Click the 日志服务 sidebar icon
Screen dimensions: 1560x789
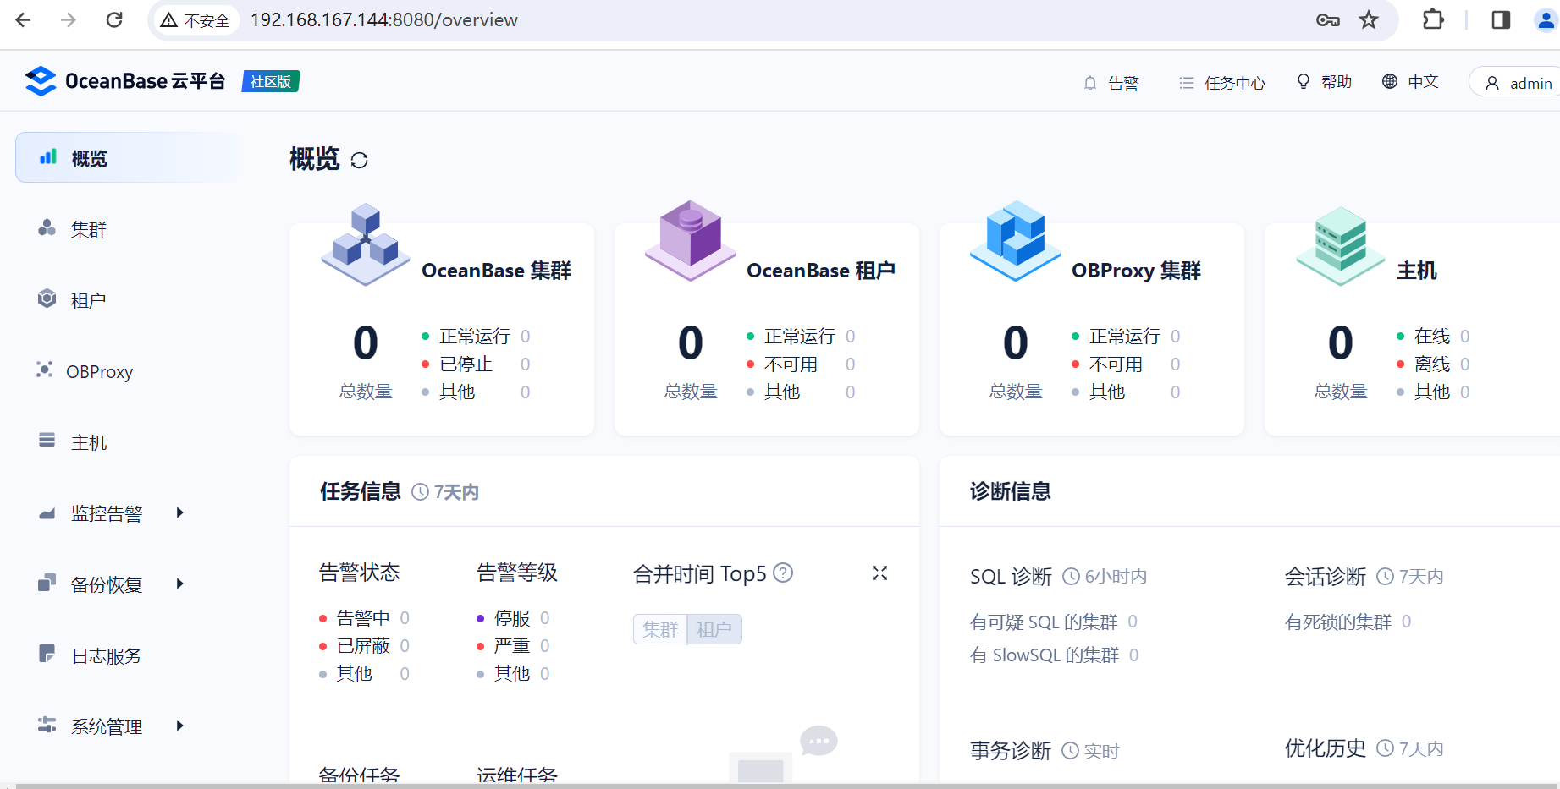[47, 655]
